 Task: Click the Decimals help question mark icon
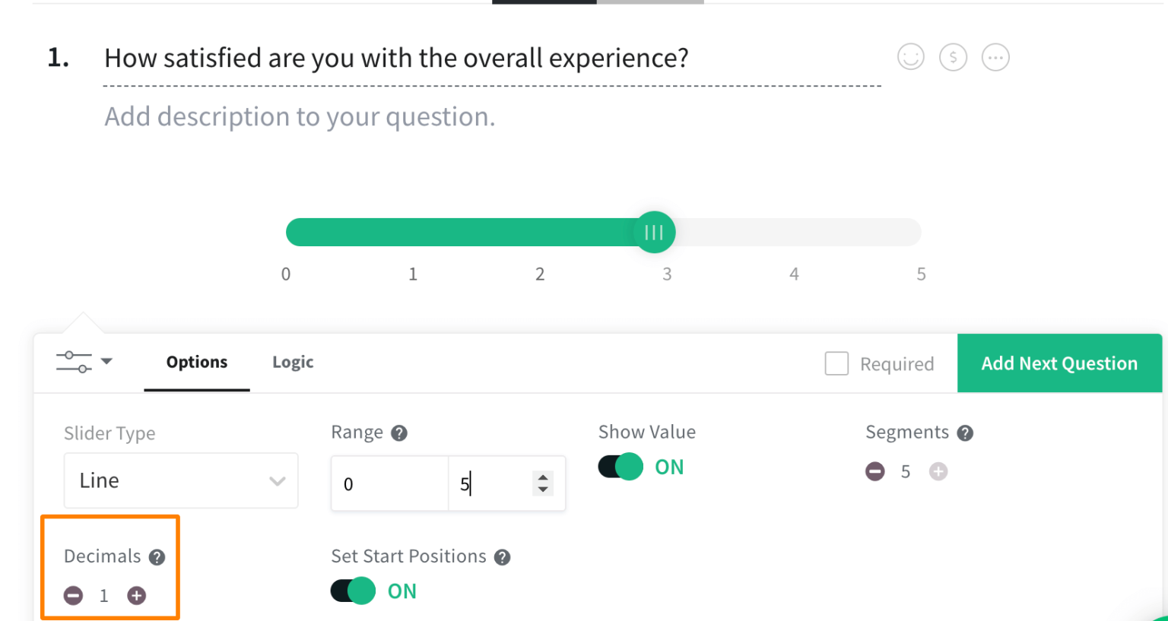tap(157, 557)
